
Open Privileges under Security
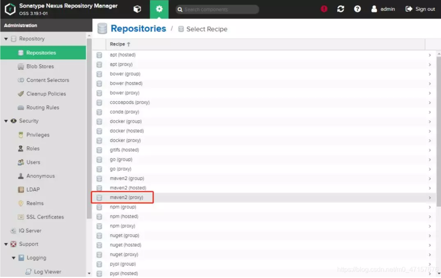[38, 135]
